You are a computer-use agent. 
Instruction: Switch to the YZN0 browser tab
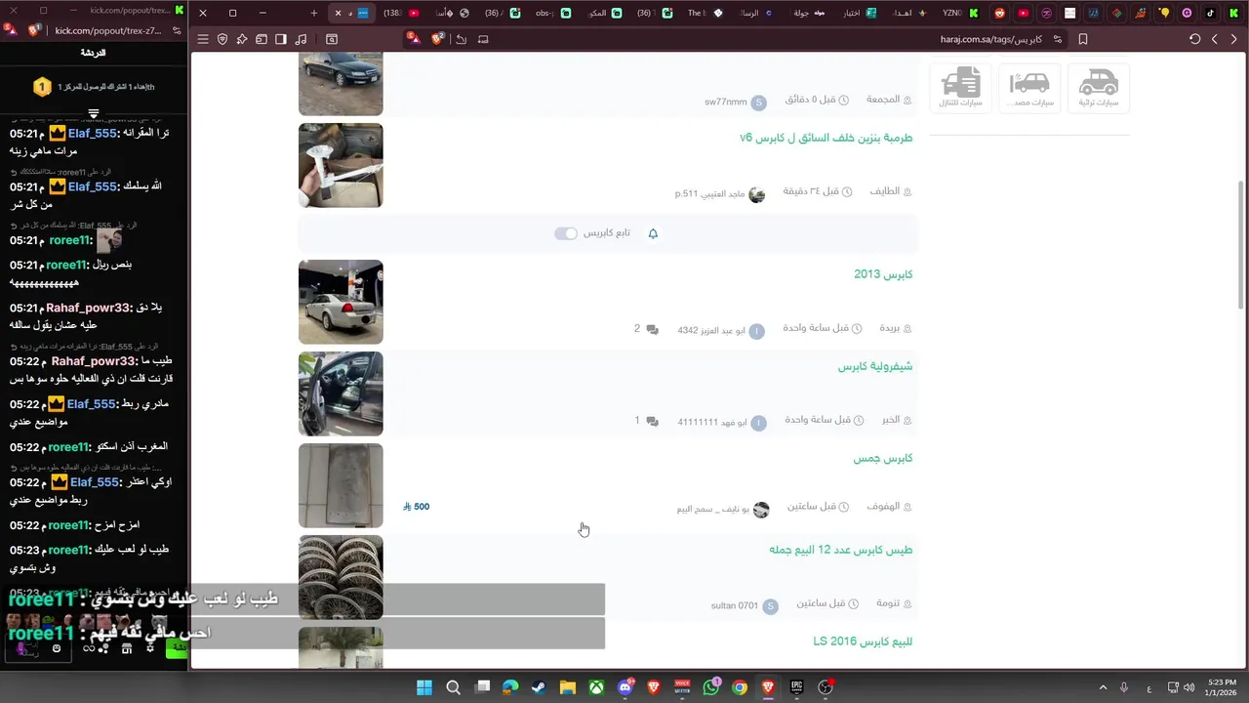pyautogui.click(x=961, y=13)
